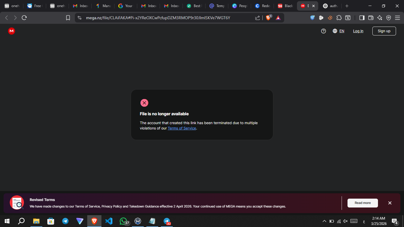Click the share icon in the address bar

click(258, 18)
